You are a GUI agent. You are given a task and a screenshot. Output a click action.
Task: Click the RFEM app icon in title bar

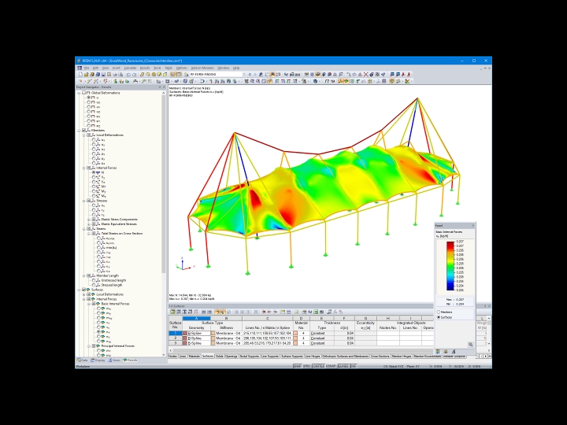[x=79, y=61]
